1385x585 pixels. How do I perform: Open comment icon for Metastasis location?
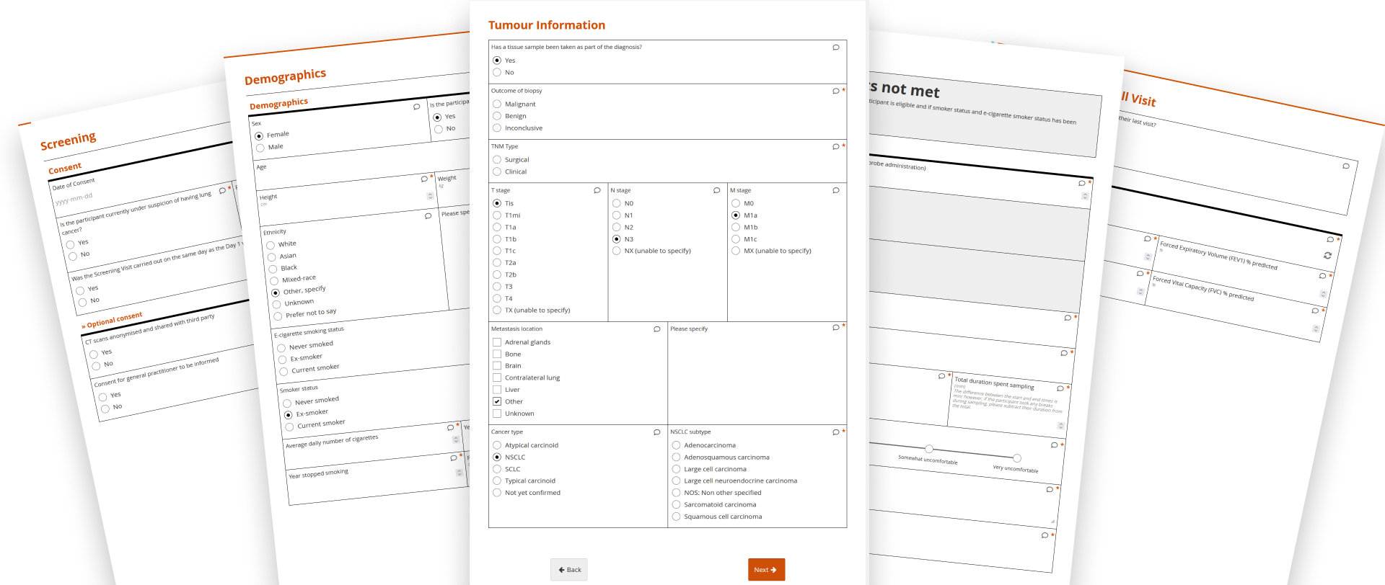[657, 329]
